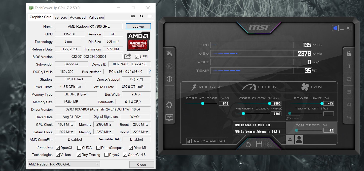Open the MSI Afterburner OC Scanner icon
Image resolution: width=364 pixels, height=171 pixels.
pyautogui.click(x=169, y=53)
